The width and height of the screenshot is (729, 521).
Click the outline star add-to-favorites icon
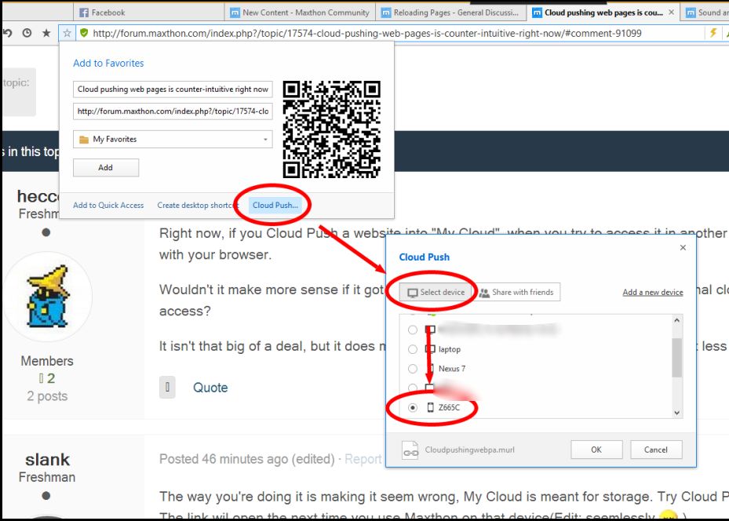point(67,33)
